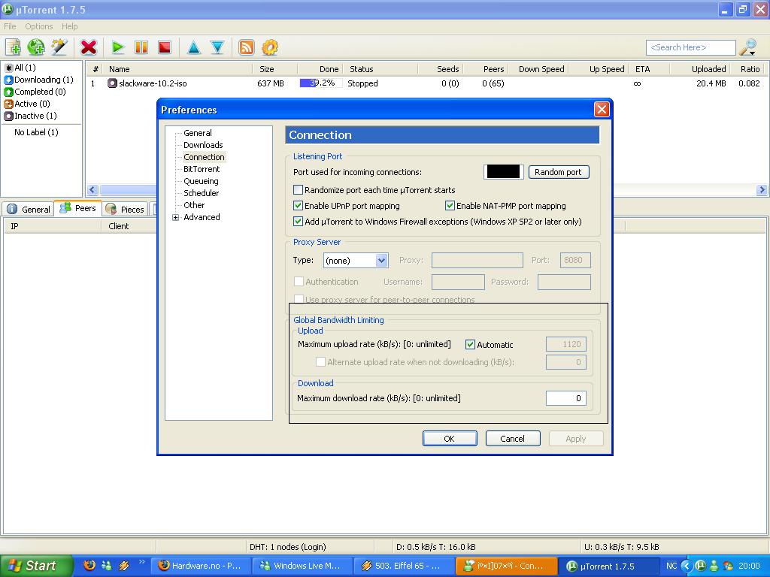Select the Inactive (1) category
Image resolution: width=770 pixels, height=577 pixels.
[30, 116]
